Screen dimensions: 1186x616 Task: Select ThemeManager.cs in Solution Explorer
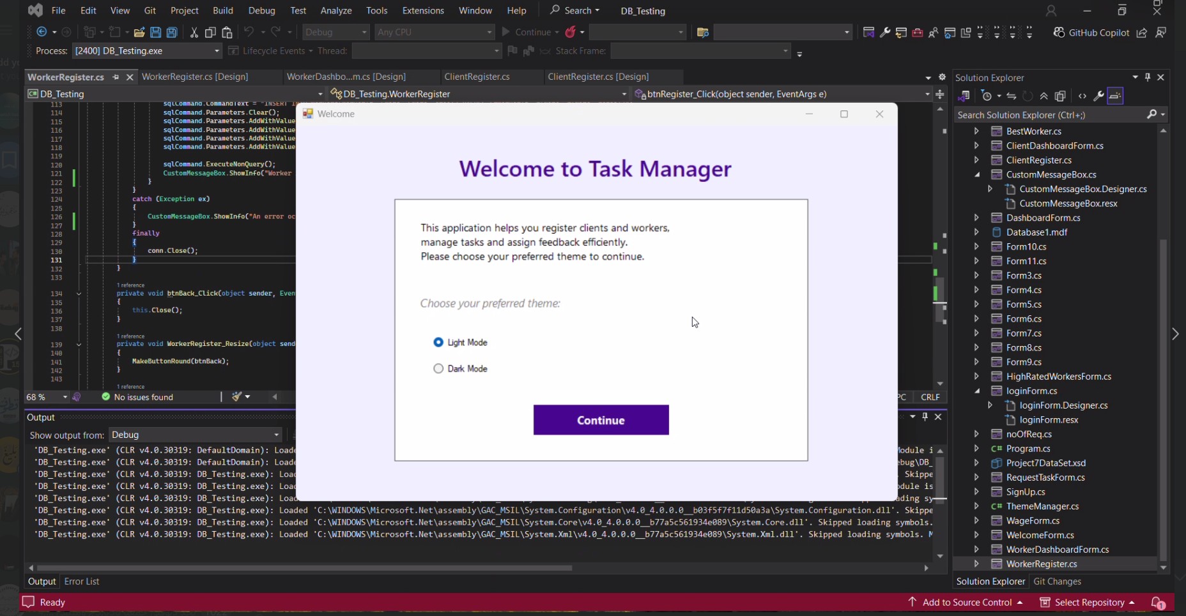(x=1042, y=506)
